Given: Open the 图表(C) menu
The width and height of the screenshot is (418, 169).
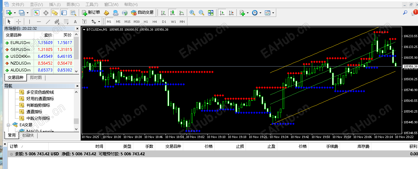Looking at the screenshot, I should [73, 5].
